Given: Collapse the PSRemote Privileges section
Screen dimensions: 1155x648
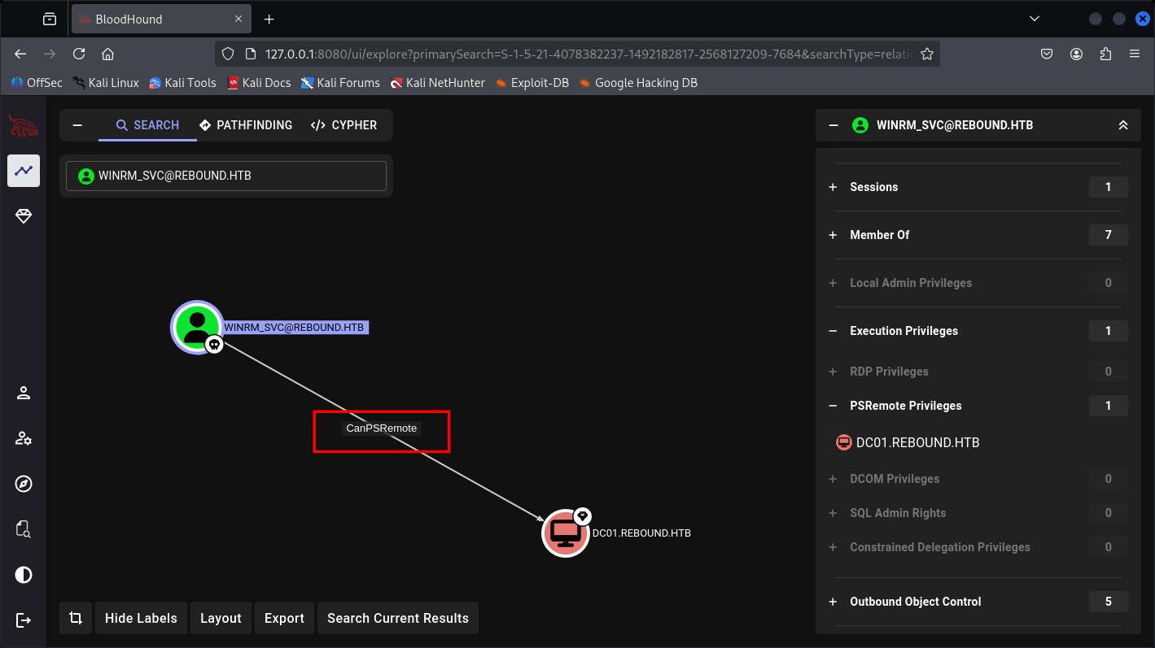Looking at the screenshot, I should click(833, 406).
